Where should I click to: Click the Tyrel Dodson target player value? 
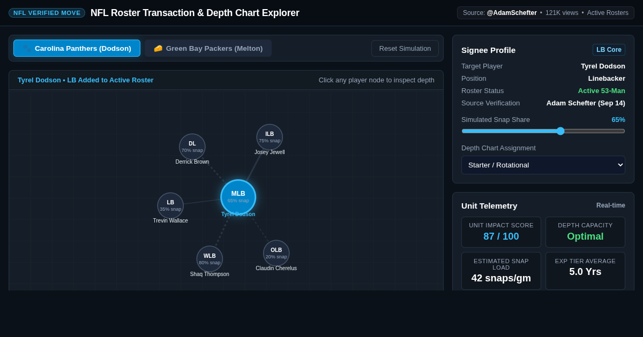pos(603,66)
